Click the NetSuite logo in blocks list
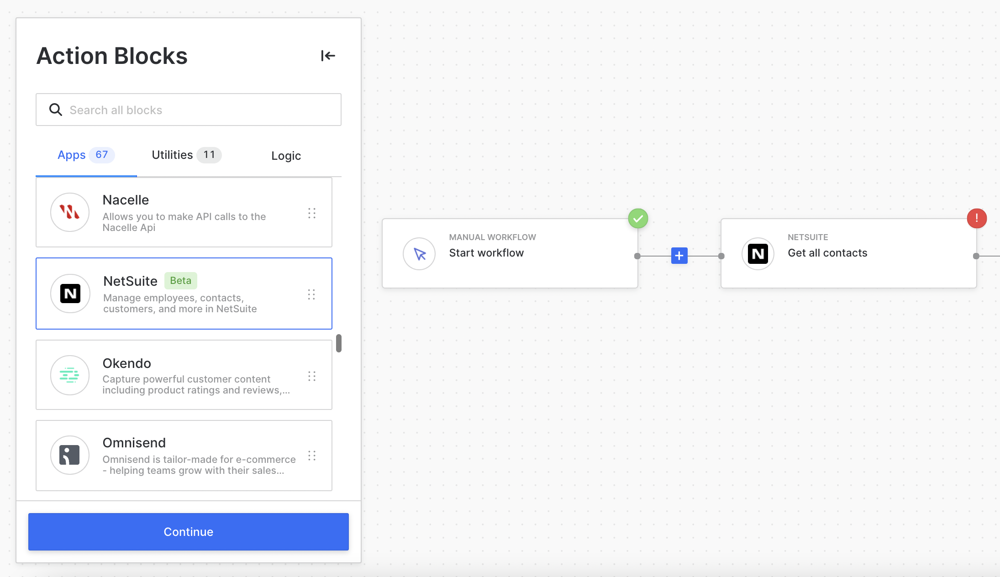Viewport: 1000px width, 577px height. tap(70, 294)
